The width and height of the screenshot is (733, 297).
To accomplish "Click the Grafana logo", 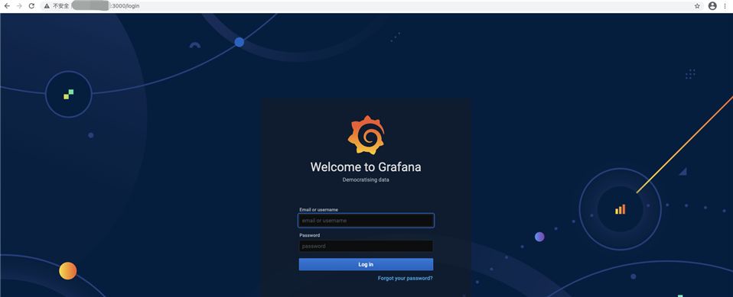I will (366, 134).
